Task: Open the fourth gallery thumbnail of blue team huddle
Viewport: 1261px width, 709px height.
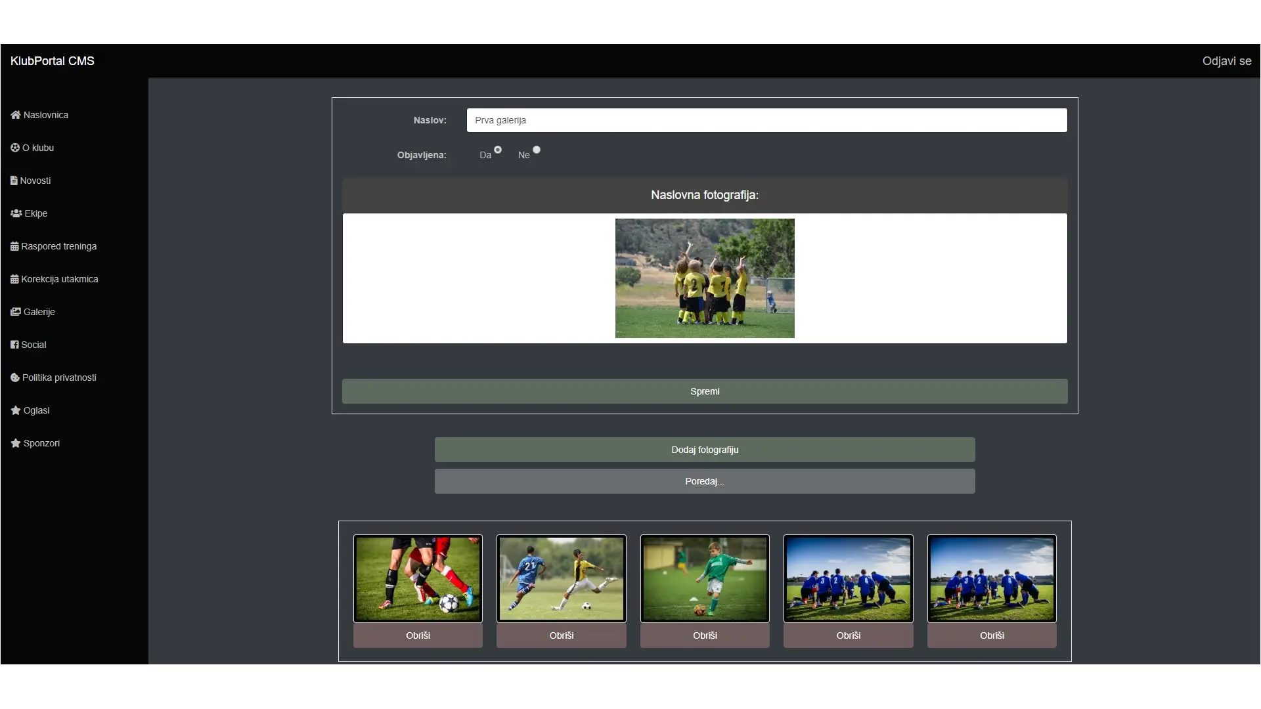Action: coord(849,578)
